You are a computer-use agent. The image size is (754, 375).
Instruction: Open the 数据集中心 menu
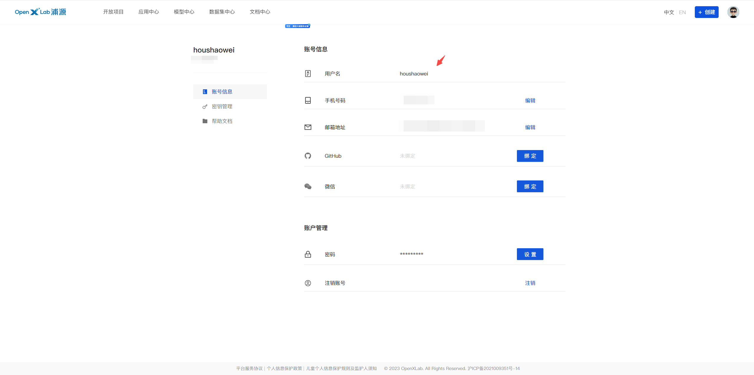(x=222, y=12)
